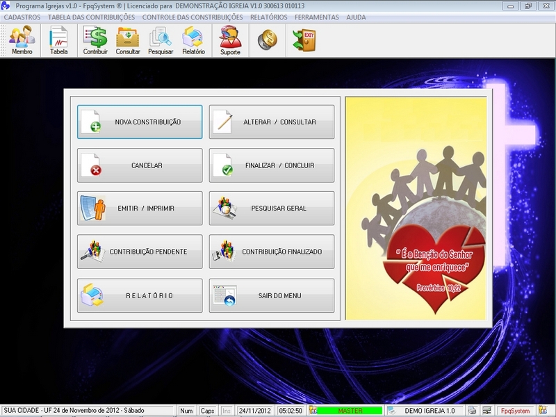Click the users icon beside MASTER
This screenshot has height=417, width=556.
pyautogui.click(x=313, y=410)
